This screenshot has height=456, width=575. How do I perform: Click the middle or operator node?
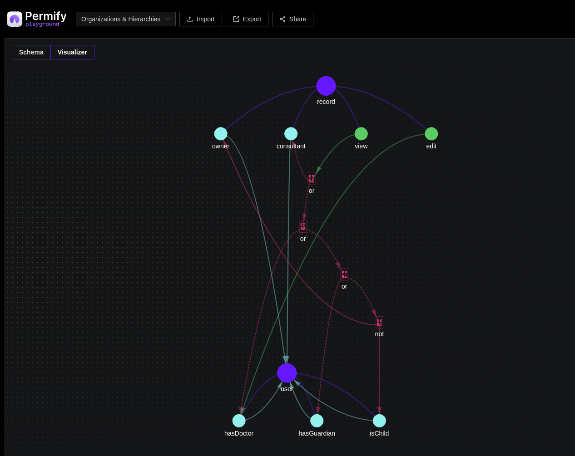click(x=303, y=226)
